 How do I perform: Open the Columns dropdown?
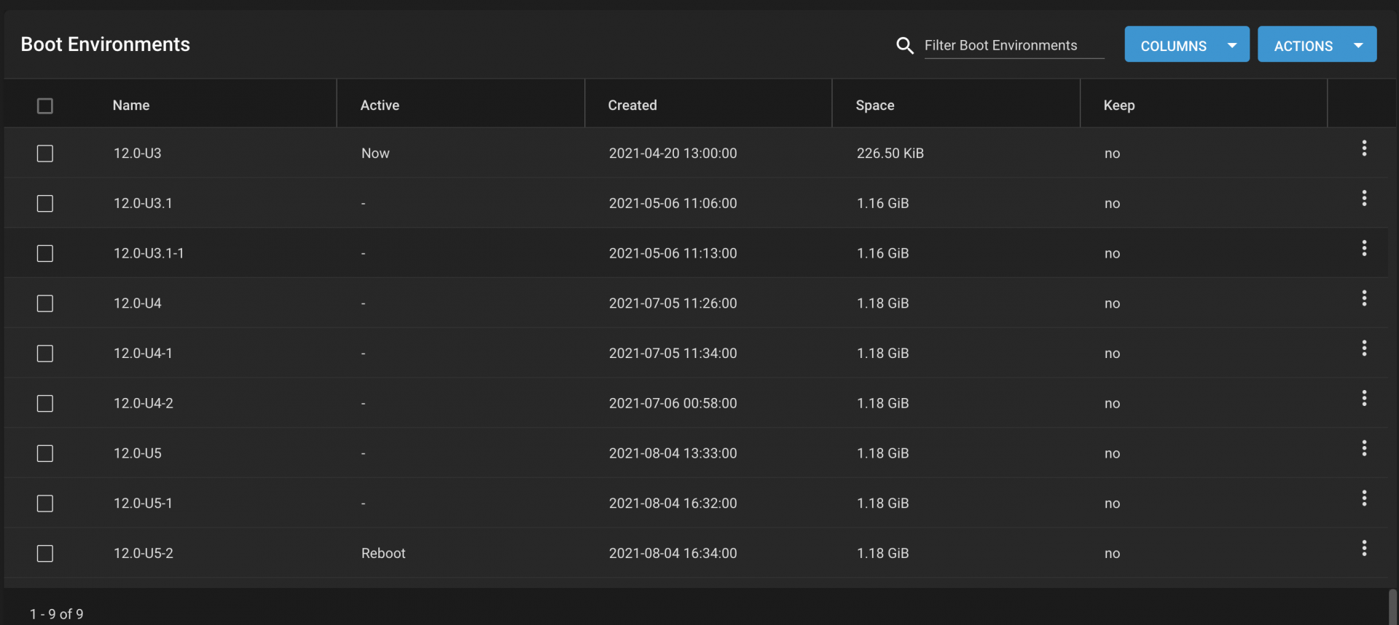click(1187, 44)
